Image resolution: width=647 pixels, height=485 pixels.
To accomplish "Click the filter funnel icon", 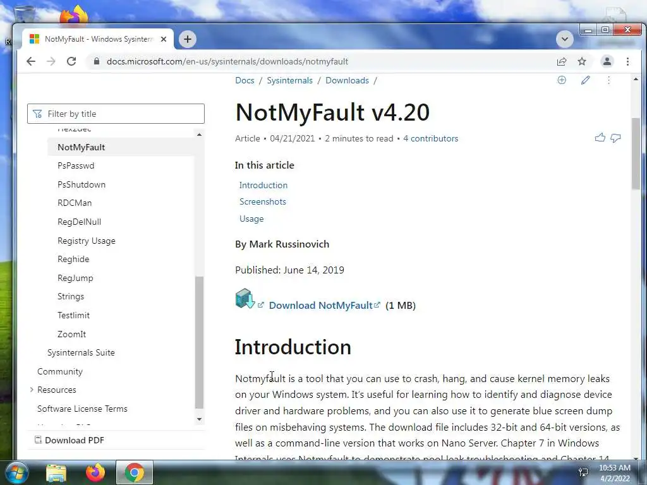I will coord(37,114).
